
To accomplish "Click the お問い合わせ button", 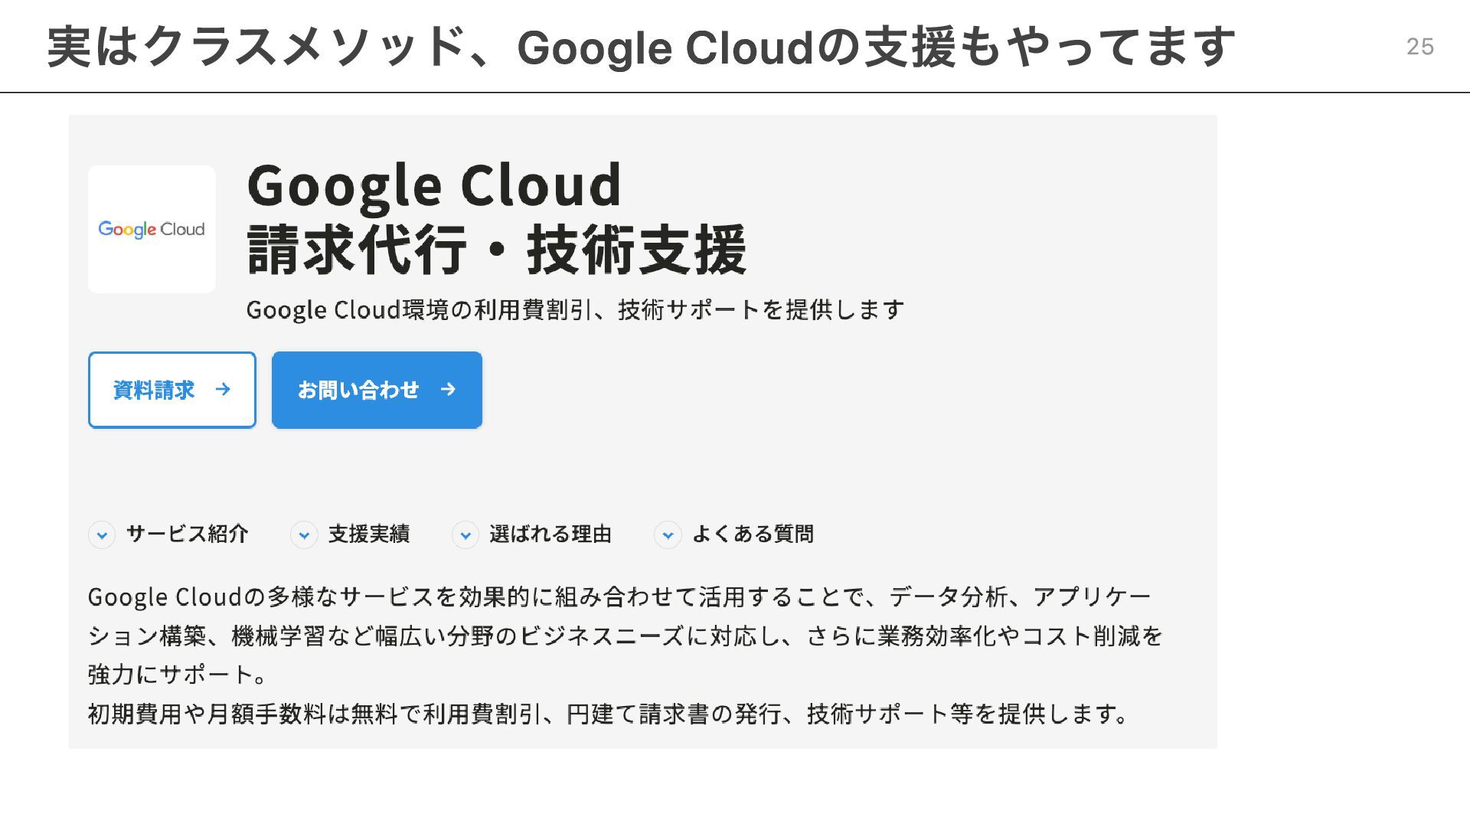I will pos(377,390).
